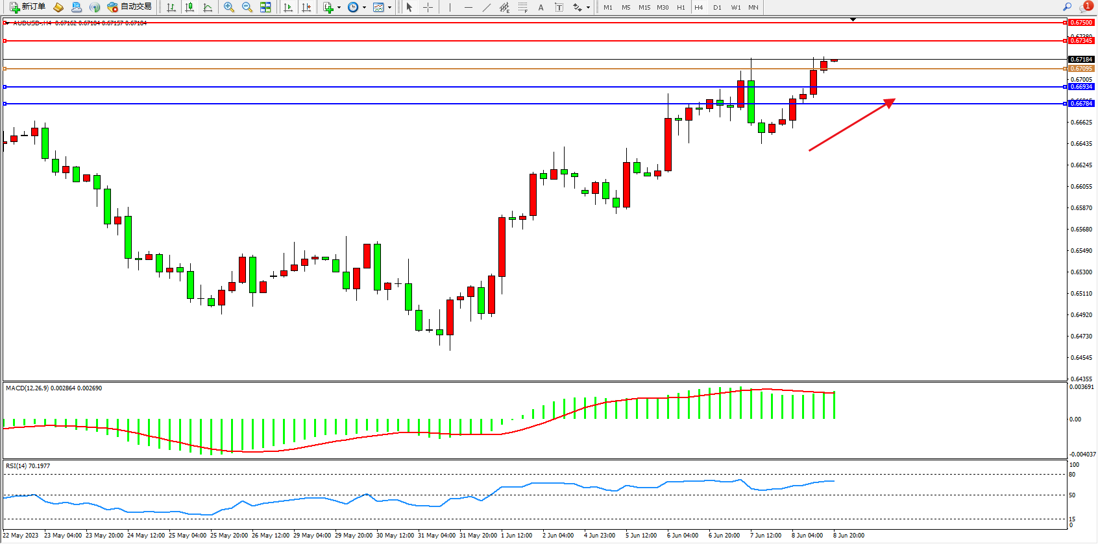1098x544 pixels.
Task: Open the indicators list dropdown arrow
Action: [339, 8]
